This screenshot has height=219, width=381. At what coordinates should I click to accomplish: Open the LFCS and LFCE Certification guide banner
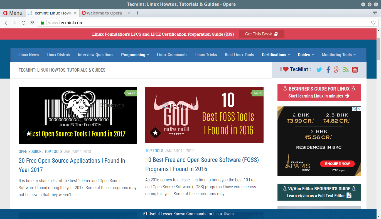(163, 34)
